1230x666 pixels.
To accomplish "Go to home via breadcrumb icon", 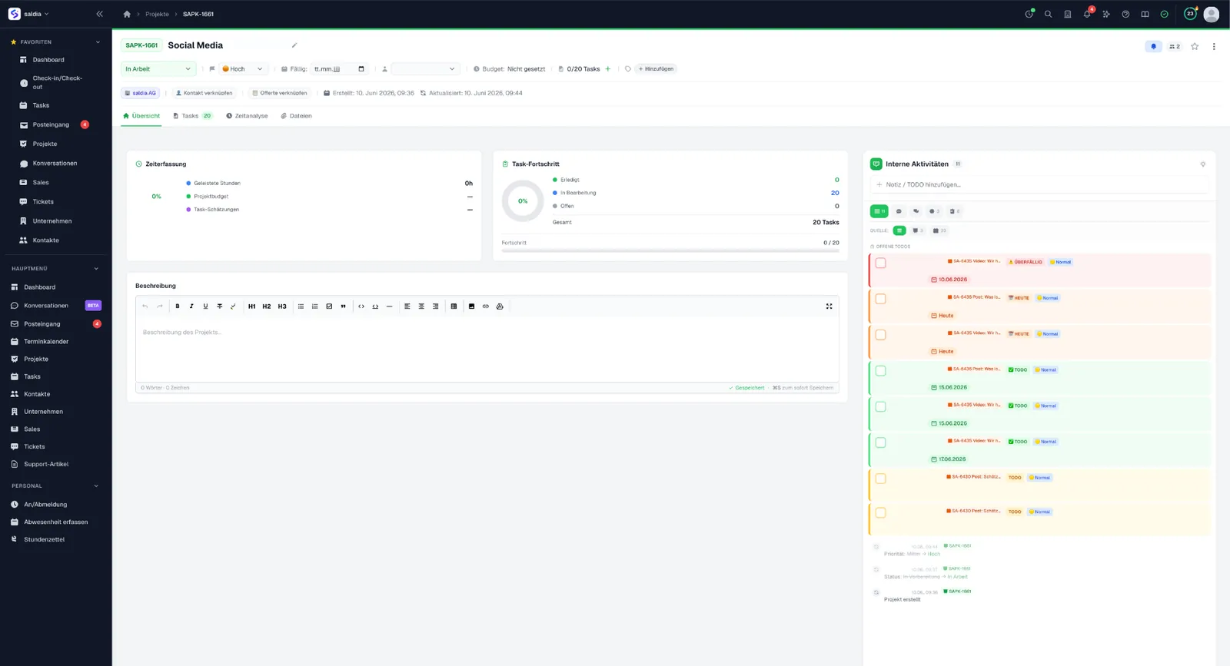I will (x=127, y=14).
